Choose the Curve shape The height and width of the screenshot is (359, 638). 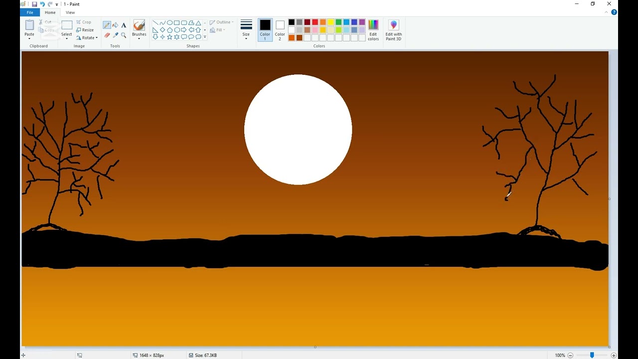tap(162, 23)
